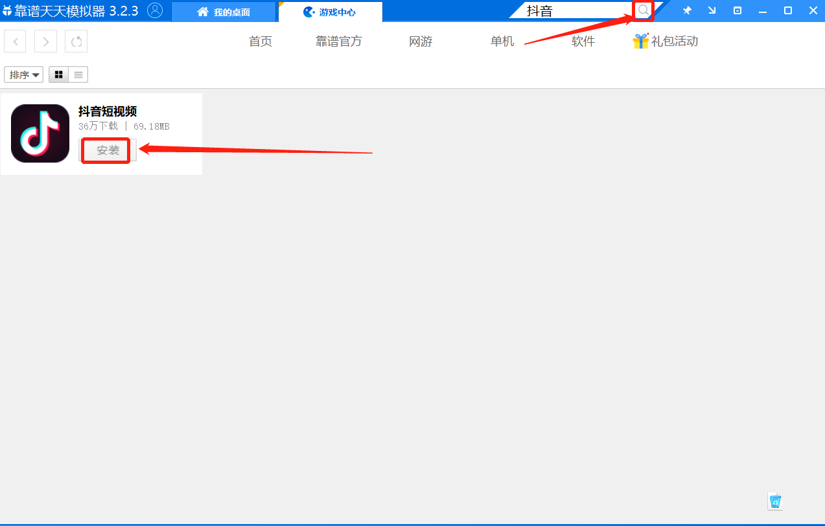
Task: Open the 单机 navigation item
Action: coord(502,41)
